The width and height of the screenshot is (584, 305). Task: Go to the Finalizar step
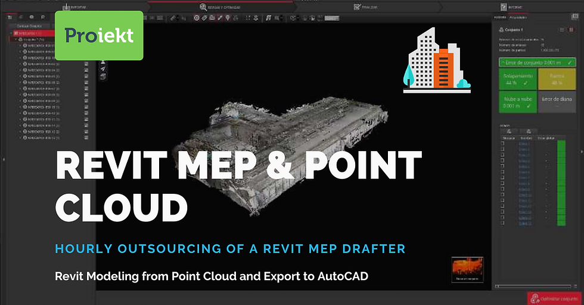click(365, 7)
